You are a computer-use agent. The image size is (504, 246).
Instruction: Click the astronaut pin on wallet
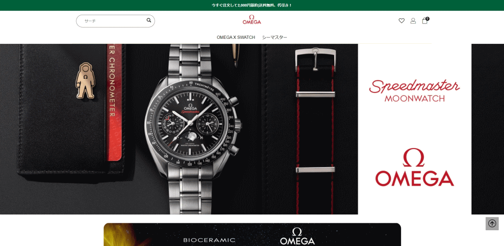pos(85,81)
